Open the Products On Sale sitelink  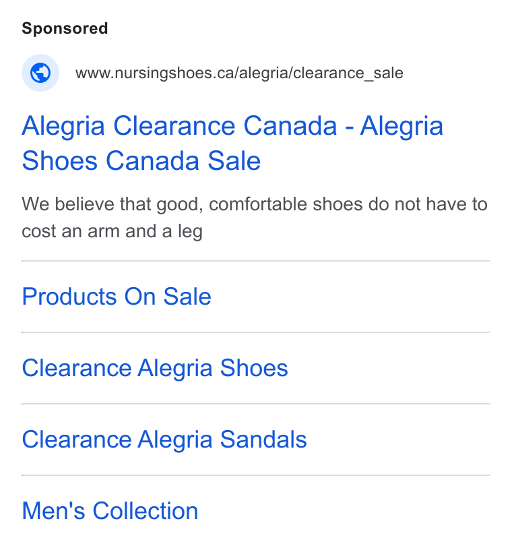[x=117, y=297]
